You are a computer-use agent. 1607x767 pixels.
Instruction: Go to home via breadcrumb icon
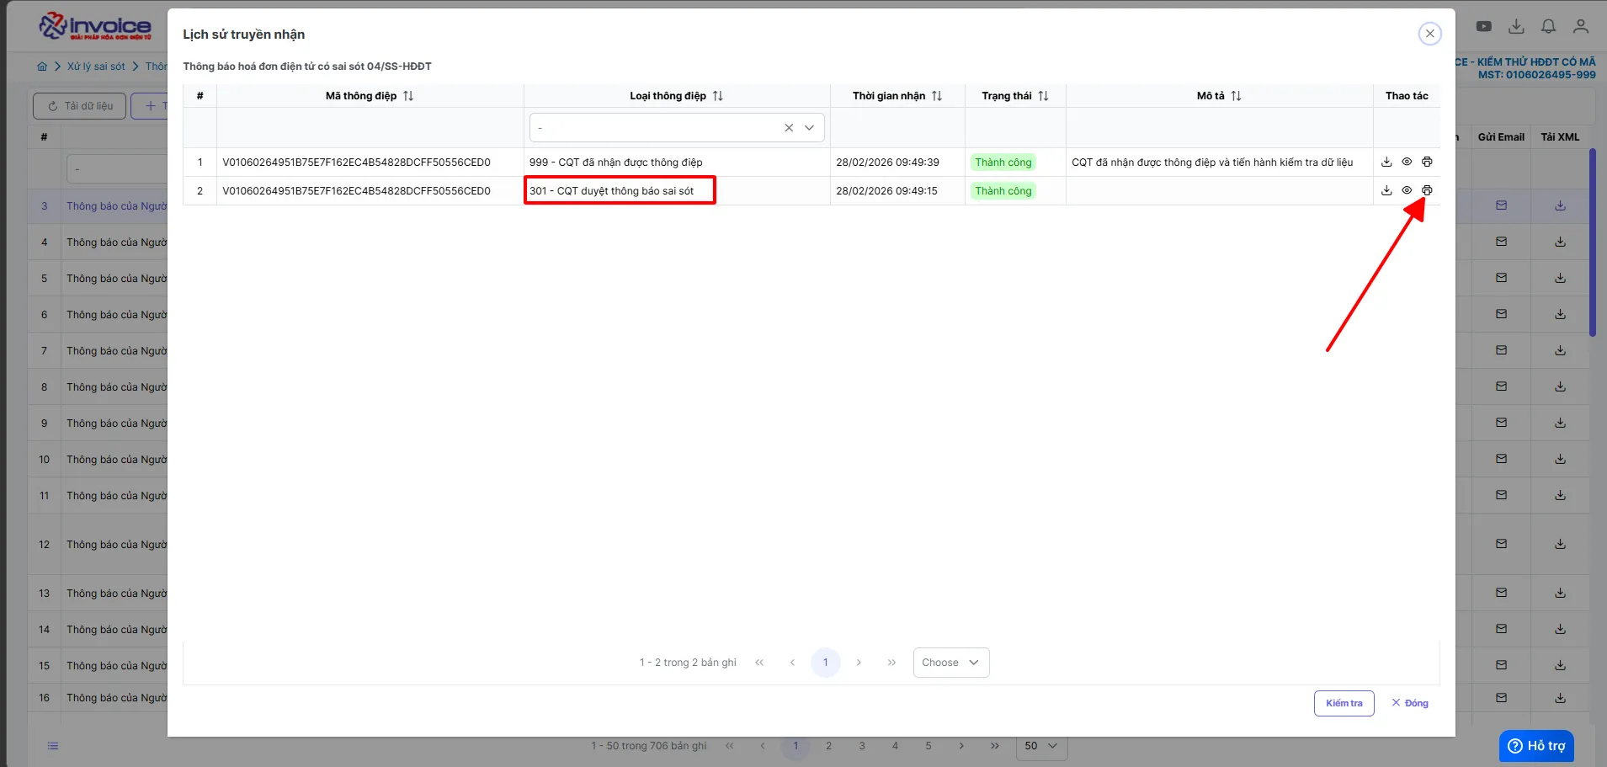[42, 67]
